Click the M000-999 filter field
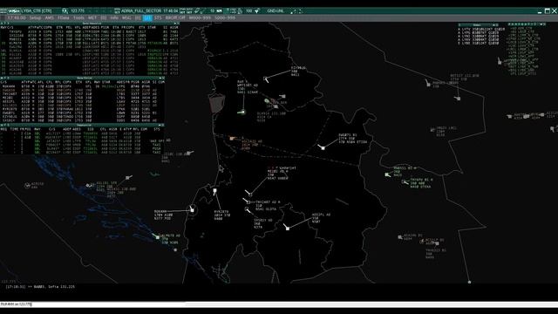The image size is (558, 314). pos(200,17)
